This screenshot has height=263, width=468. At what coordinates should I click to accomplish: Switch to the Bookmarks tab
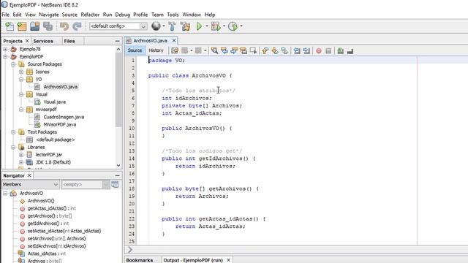(x=140, y=260)
